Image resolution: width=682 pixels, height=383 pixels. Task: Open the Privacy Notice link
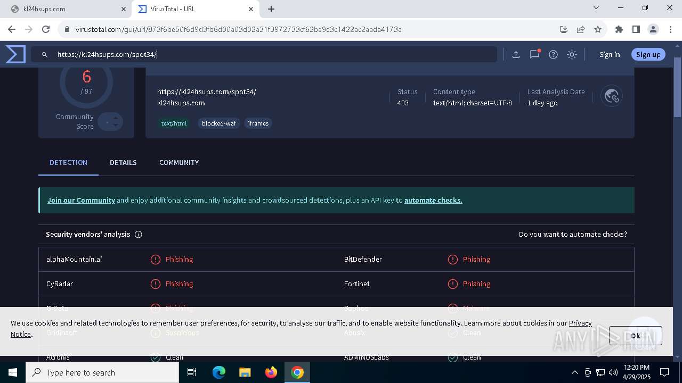click(580, 323)
